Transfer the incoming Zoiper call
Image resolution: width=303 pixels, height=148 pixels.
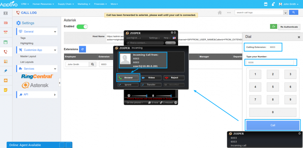coord(151,85)
